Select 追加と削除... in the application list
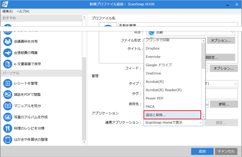 click(172, 115)
